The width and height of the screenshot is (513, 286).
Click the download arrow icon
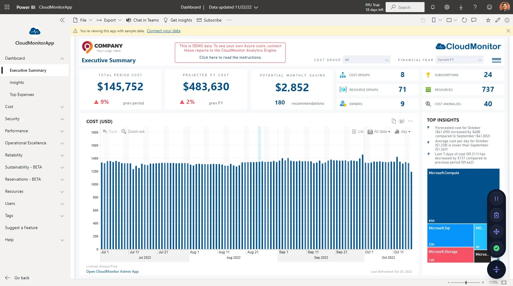(461, 7)
